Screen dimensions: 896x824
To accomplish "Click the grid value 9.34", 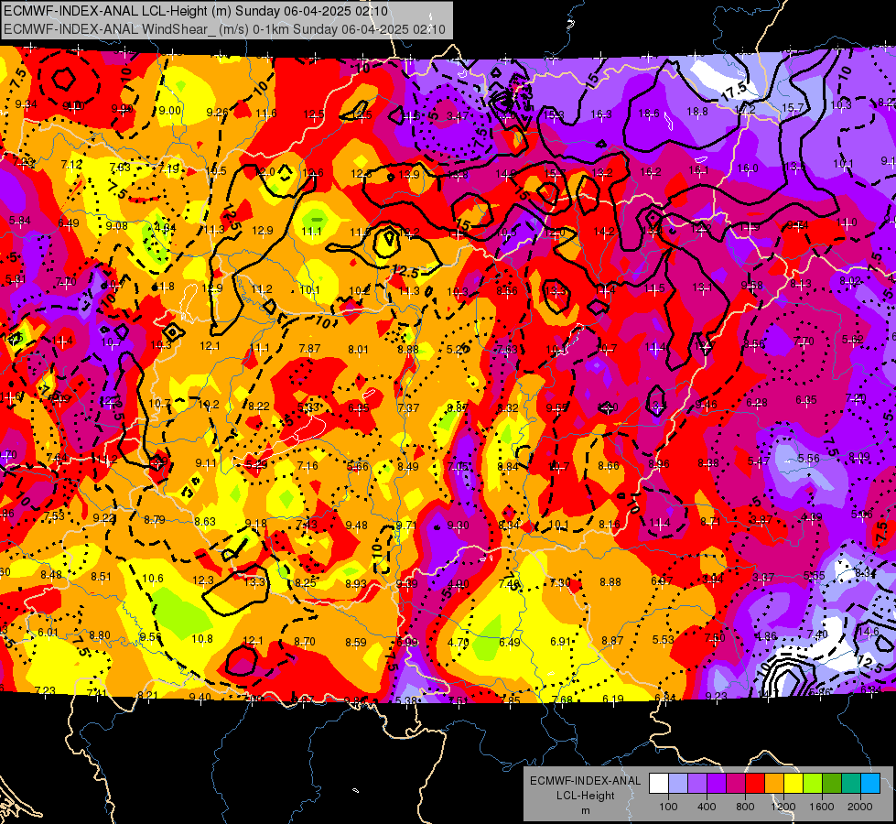I will coord(26,104).
